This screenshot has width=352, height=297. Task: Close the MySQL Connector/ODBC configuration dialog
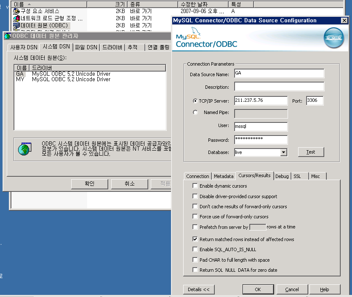tap(344, 21)
